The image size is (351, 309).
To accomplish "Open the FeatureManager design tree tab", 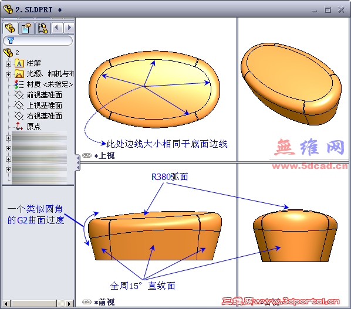I will [10, 28].
